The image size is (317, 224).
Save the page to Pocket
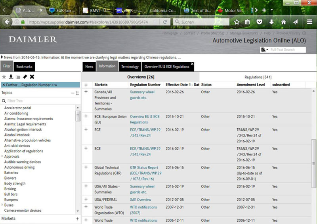tap(260, 22)
